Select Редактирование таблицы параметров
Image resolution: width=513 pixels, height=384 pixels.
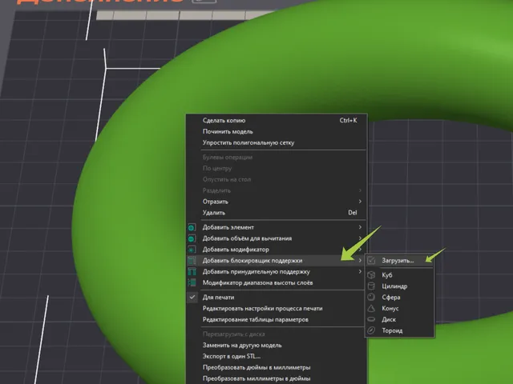[277, 319]
